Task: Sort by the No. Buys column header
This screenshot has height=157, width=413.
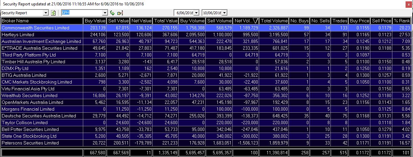Action: click(x=299, y=21)
